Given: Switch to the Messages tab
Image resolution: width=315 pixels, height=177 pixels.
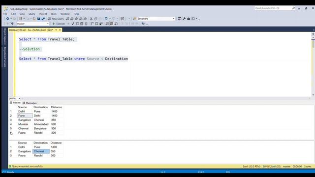Looking at the screenshot, I should [x=30, y=103].
